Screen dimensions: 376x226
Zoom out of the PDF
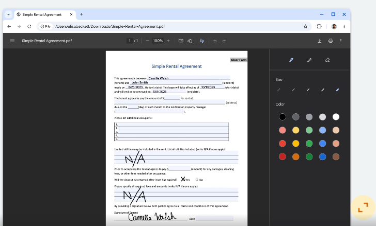[148, 41]
